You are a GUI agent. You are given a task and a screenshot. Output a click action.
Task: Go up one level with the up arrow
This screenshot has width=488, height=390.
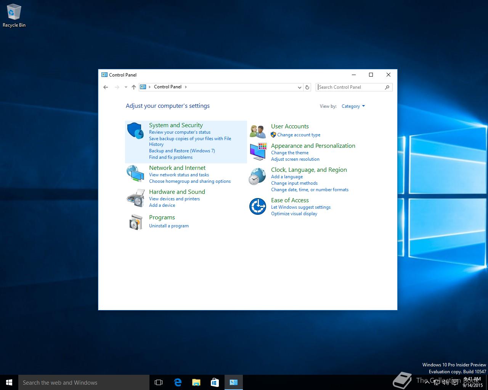click(x=134, y=87)
